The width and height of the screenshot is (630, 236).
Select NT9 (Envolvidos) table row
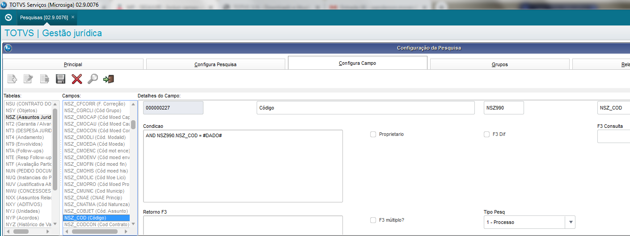(x=29, y=144)
